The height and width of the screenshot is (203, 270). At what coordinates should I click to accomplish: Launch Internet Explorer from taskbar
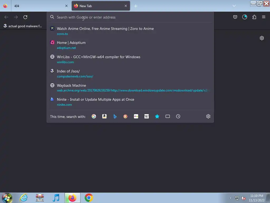[23, 198]
